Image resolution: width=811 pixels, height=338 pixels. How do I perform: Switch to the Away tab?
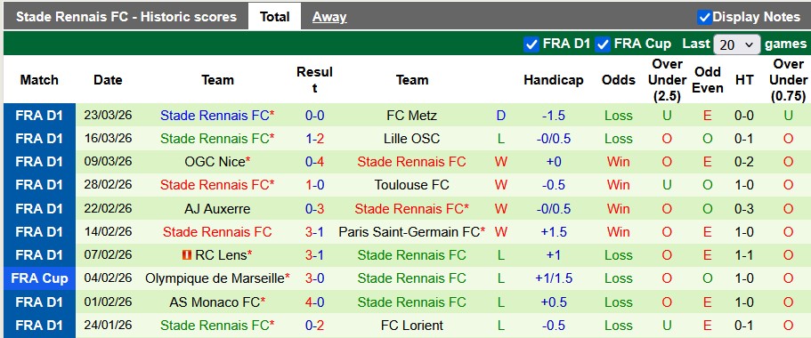(x=329, y=17)
